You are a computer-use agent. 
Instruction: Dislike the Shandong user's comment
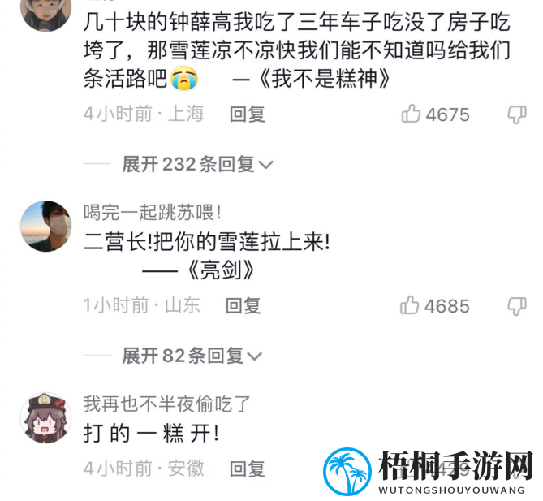tap(517, 306)
